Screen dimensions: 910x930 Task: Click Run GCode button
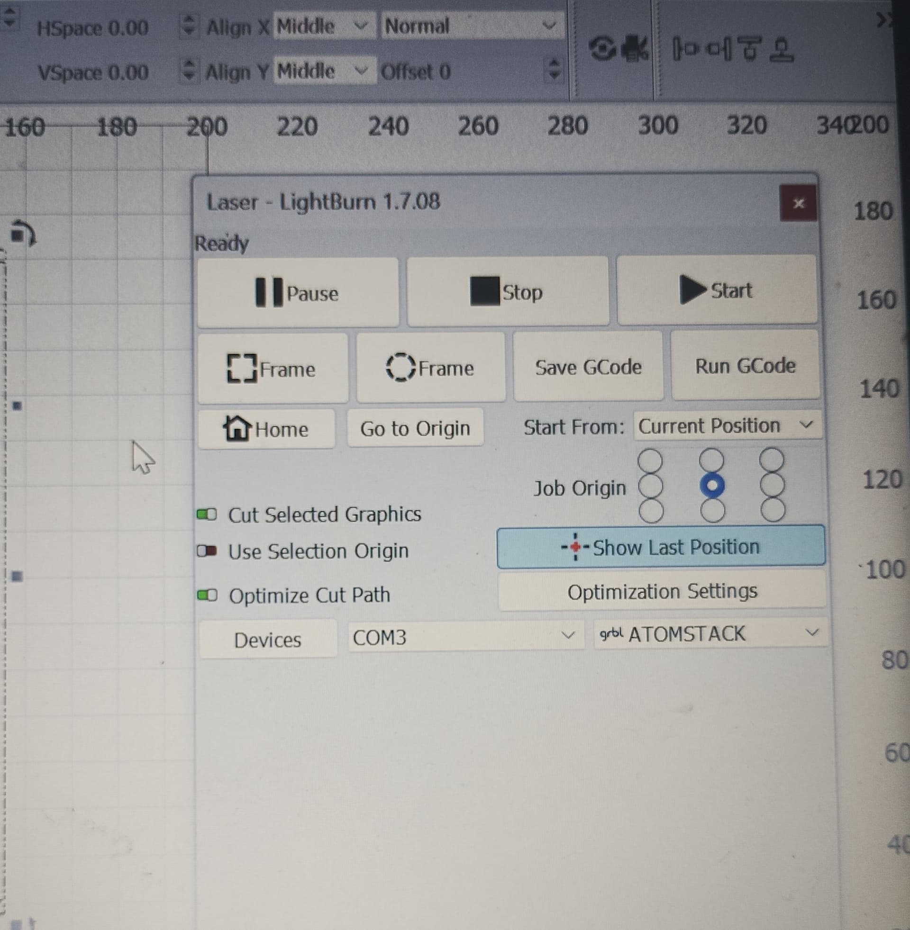(745, 365)
